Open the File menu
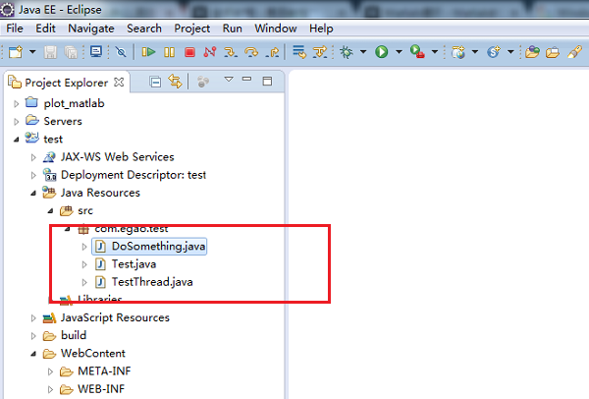This screenshot has width=589, height=399. pos(15,28)
